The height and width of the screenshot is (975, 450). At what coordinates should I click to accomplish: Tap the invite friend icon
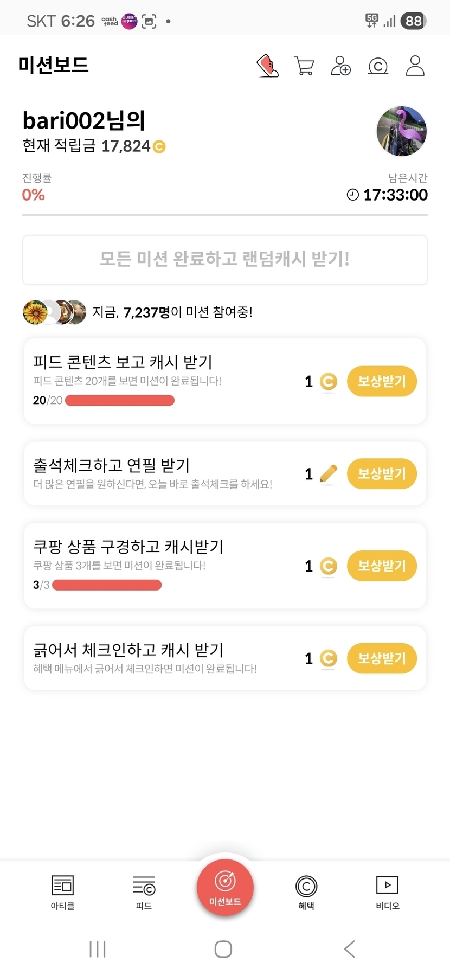[x=340, y=66]
